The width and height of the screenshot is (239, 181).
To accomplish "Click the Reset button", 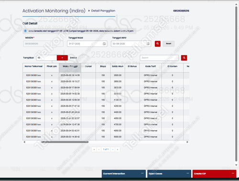I will 169,44.
